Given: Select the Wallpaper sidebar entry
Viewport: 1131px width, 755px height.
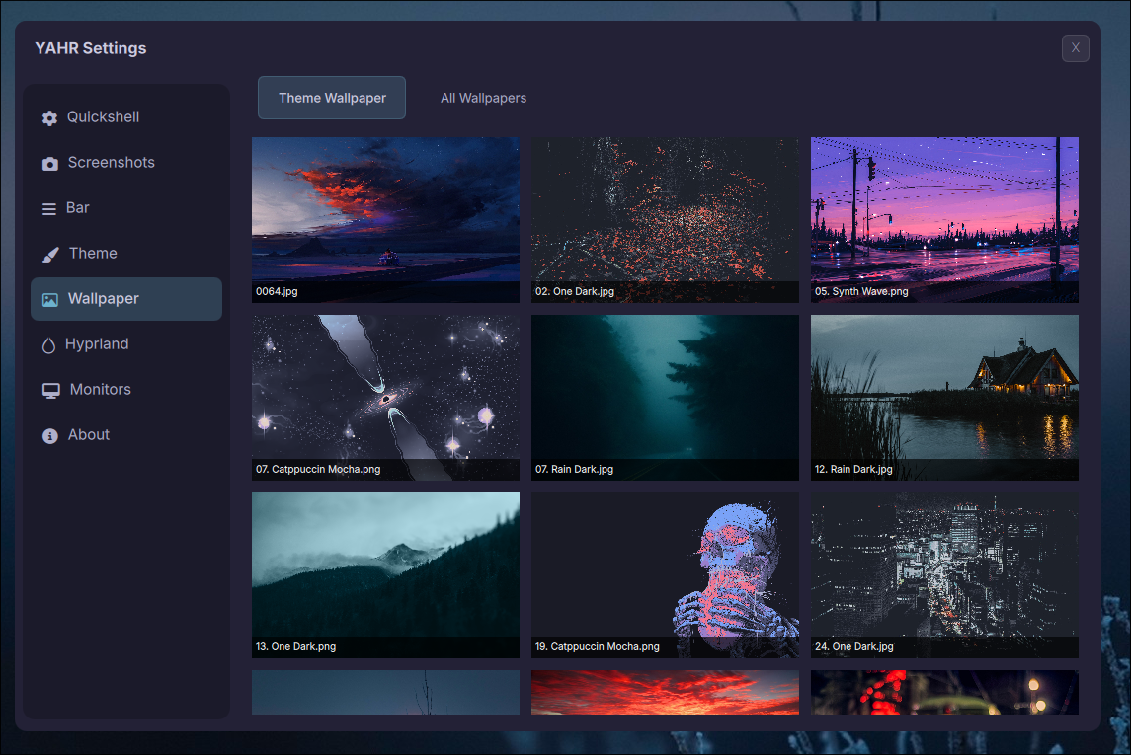Looking at the screenshot, I should [126, 299].
